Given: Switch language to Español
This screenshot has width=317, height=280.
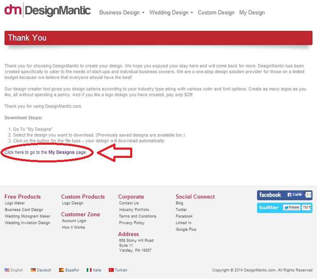Looking at the screenshot, I should [x=69, y=270].
